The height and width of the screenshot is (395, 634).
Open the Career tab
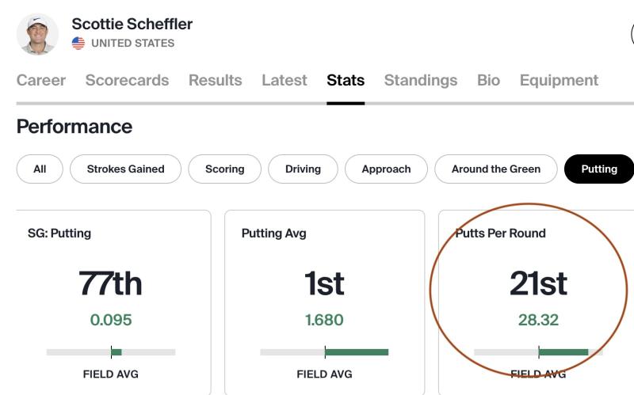(41, 80)
